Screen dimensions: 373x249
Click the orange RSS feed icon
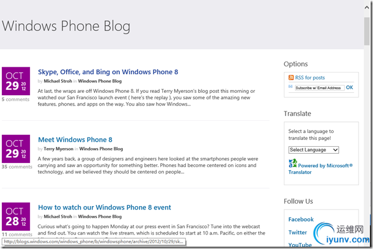pyautogui.click(x=291, y=77)
